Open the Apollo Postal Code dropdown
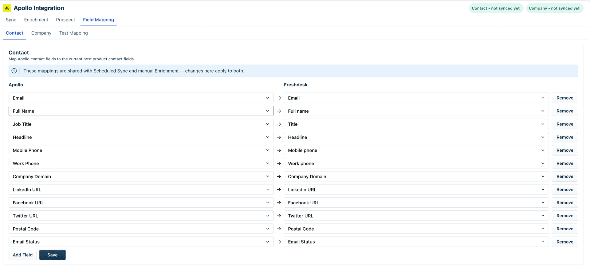Viewport: 590px width, 272px height. click(141, 229)
